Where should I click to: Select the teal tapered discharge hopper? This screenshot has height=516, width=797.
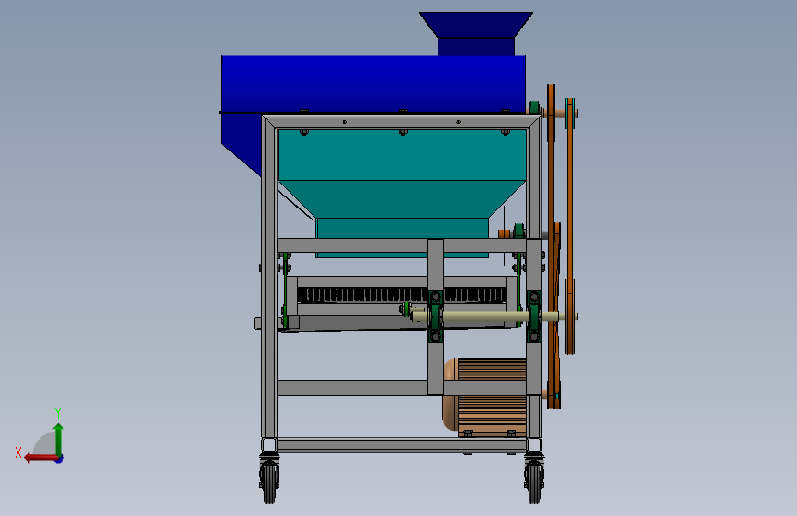402,199
